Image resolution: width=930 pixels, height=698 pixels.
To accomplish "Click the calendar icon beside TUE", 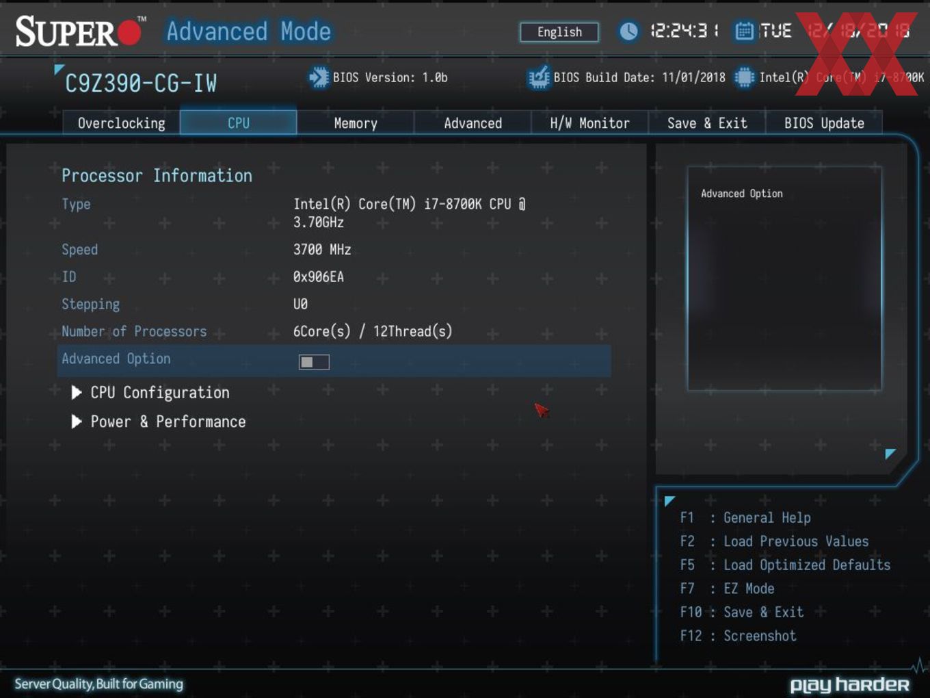I will [x=744, y=31].
